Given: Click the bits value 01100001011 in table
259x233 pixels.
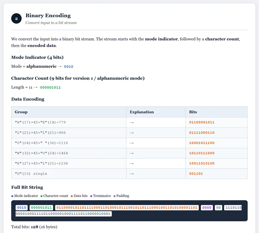Looking at the screenshot, I should [202, 122].
